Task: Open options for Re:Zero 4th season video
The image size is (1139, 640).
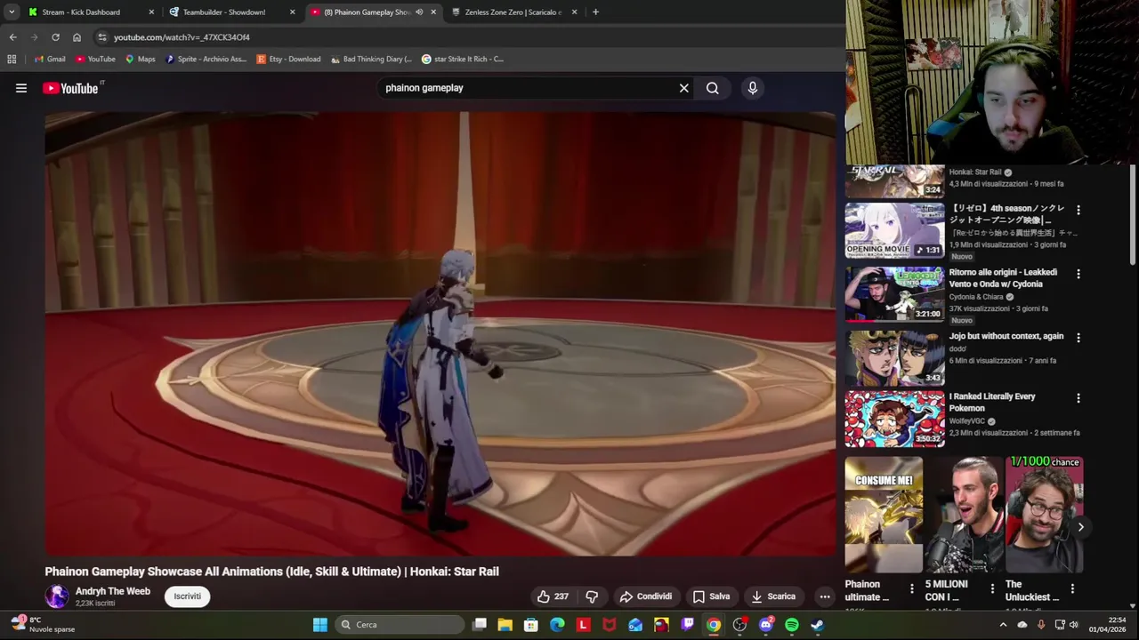Action: coord(1078,211)
